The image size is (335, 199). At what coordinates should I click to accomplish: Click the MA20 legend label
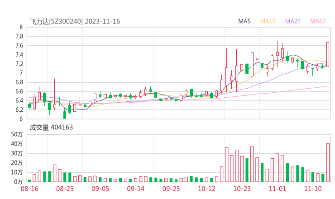(x=293, y=21)
